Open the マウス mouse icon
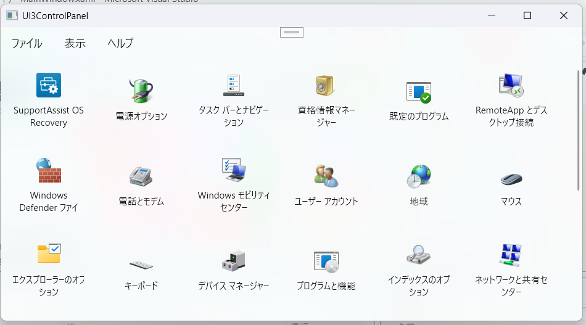586x325 pixels. tap(511, 178)
